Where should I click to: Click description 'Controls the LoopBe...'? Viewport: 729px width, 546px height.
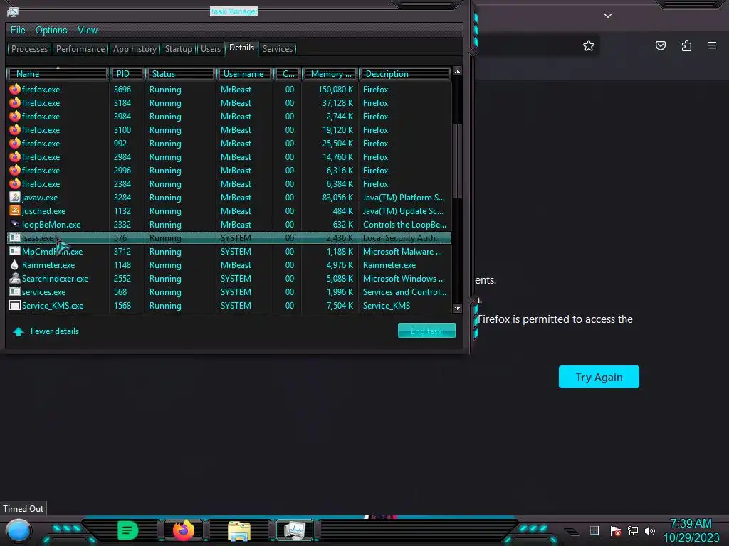404,224
